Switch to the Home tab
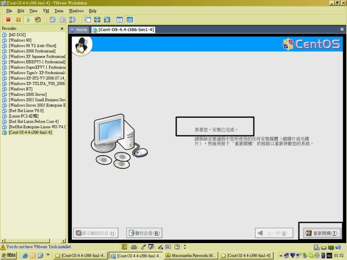Screen dimensions: 347x260 (79, 29)
